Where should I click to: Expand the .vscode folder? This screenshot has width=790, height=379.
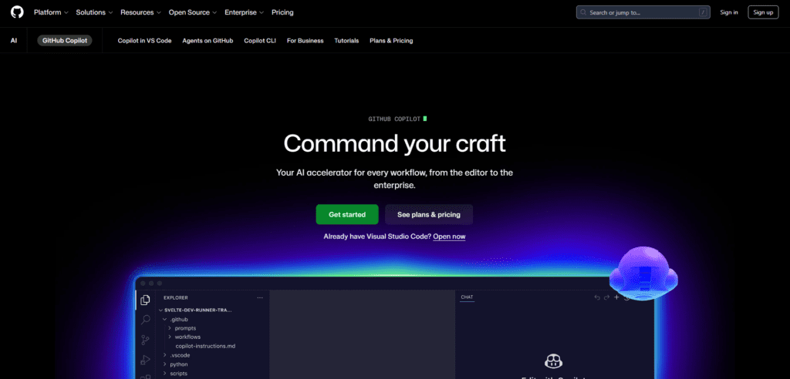coord(177,355)
